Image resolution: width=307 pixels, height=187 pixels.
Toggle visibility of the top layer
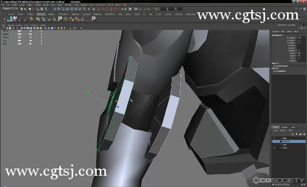pyautogui.click(x=274, y=138)
